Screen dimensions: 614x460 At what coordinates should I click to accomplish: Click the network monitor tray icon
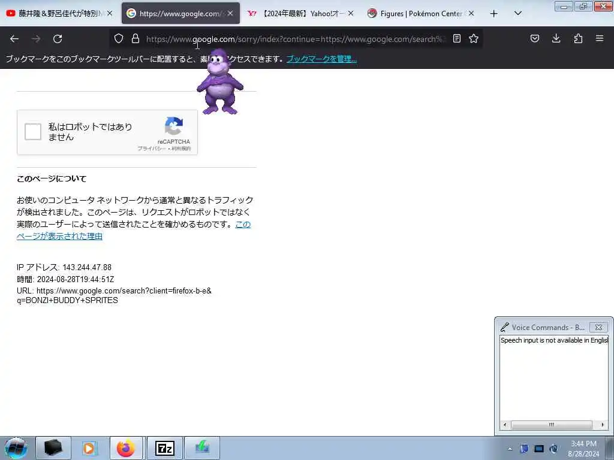click(x=539, y=449)
